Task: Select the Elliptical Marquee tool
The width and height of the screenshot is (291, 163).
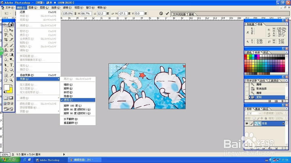Action: pyautogui.click(x=6, y=30)
